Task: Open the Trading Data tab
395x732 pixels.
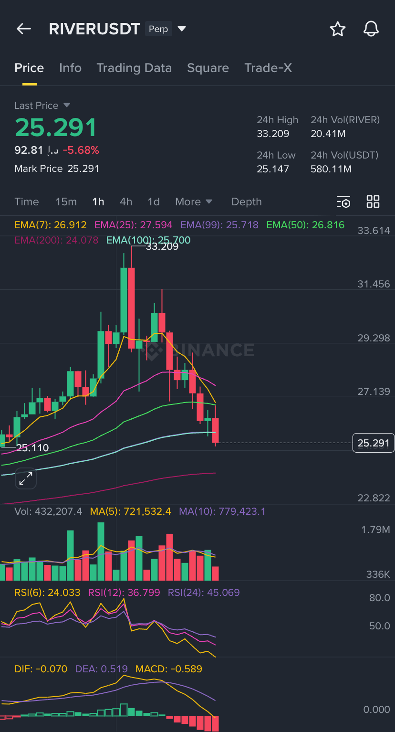Action: tap(134, 68)
